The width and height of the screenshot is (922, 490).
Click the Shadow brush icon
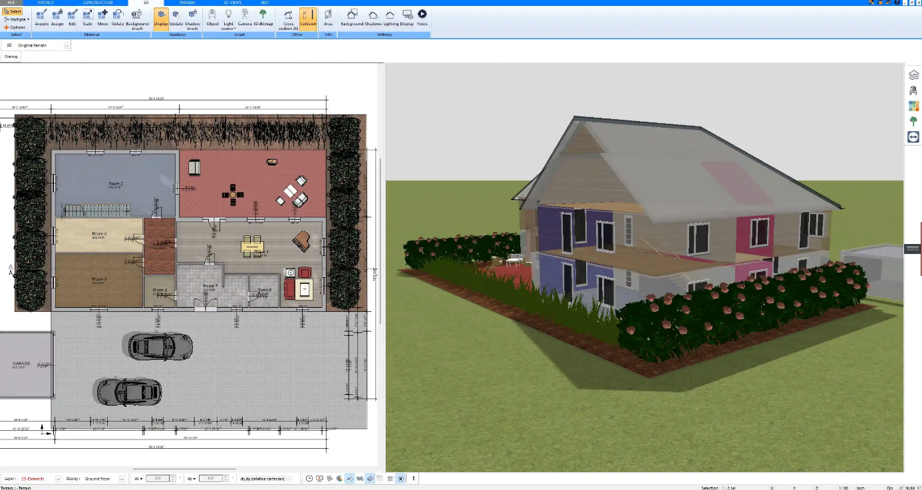pyautogui.click(x=192, y=19)
